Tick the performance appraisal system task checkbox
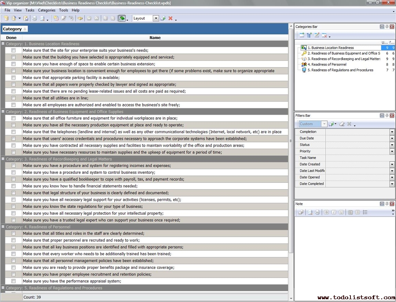Image resolution: width=396 pixels, height=302 pixels. coord(13,281)
